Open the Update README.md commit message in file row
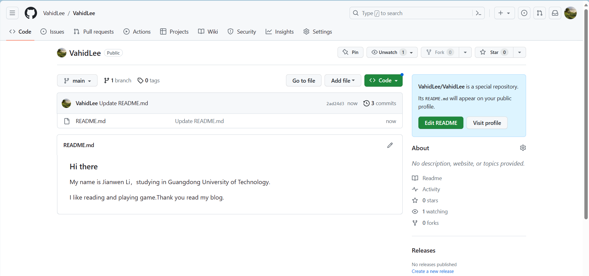Screen dimensions: 589x276 tap(199, 121)
